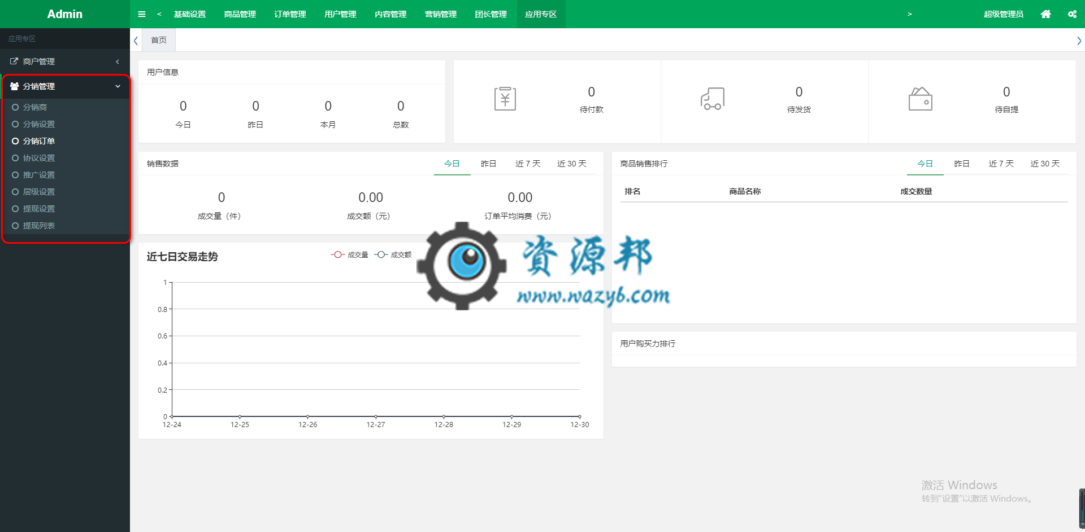This screenshot has width=1085, height=532.
Task: Expand the 商户管理 sidebar group
Action: click(x=65, y=61)
